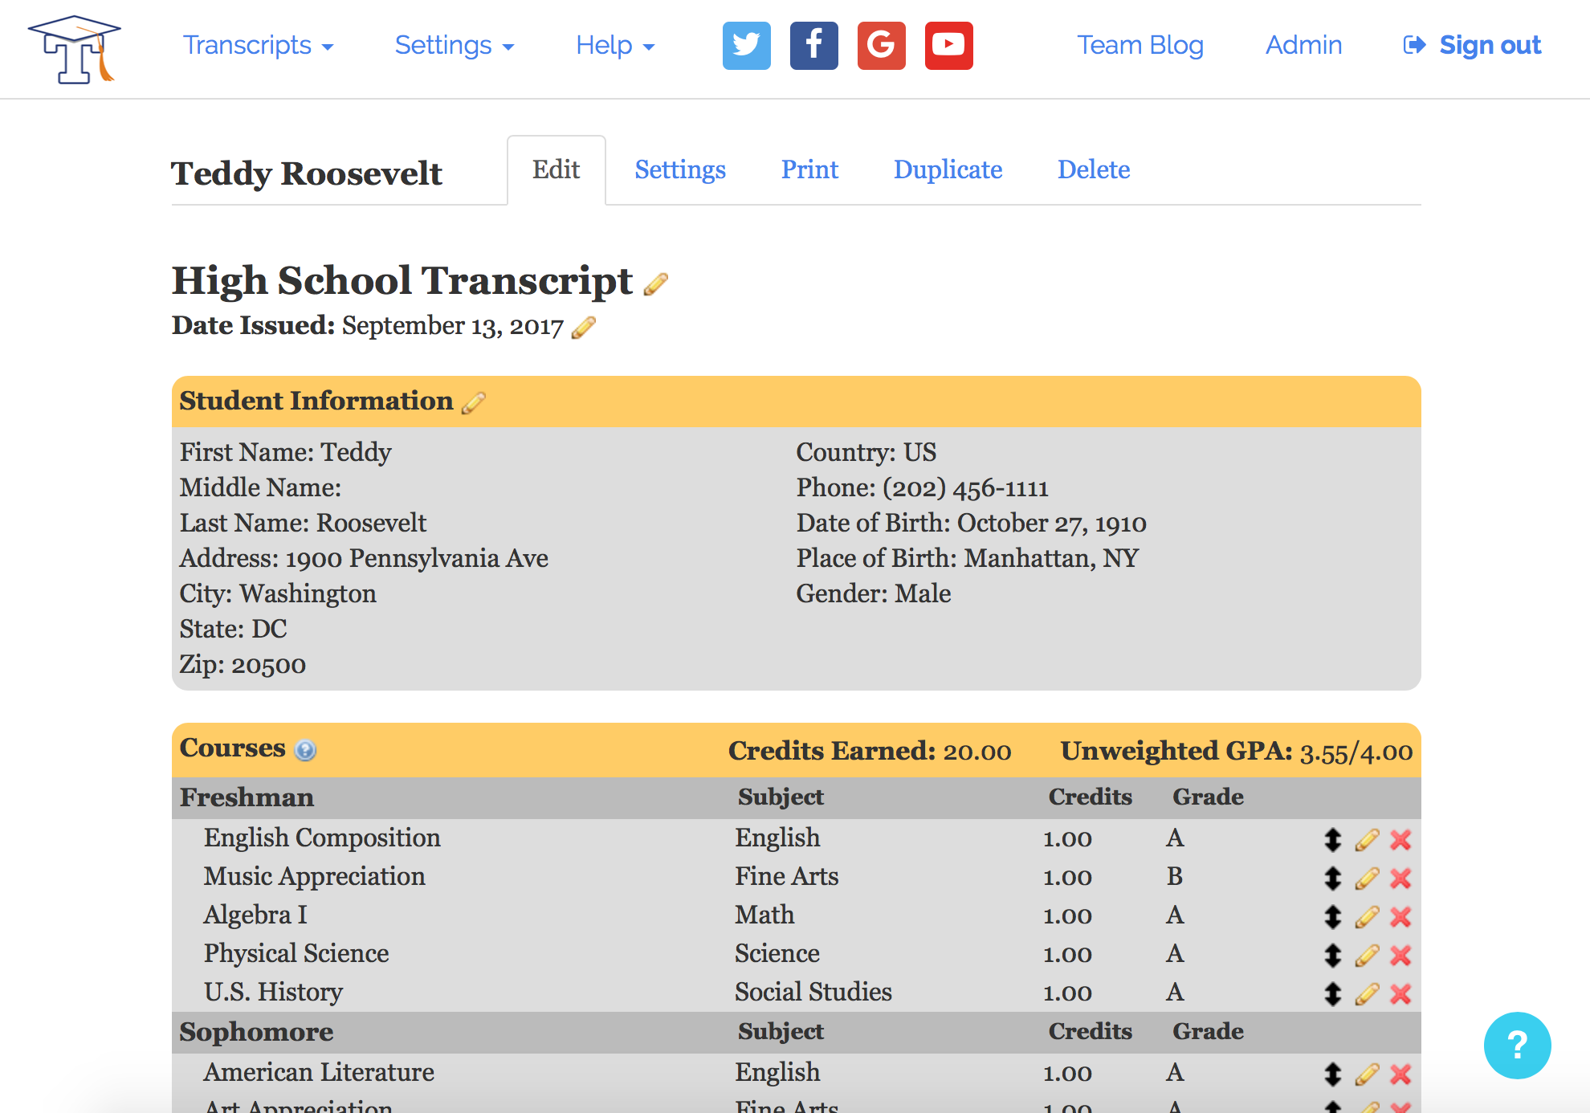The image size is (1590, 1113).
Task: Delete the Music Appreciation course
Action: [x=1400, y=879]
